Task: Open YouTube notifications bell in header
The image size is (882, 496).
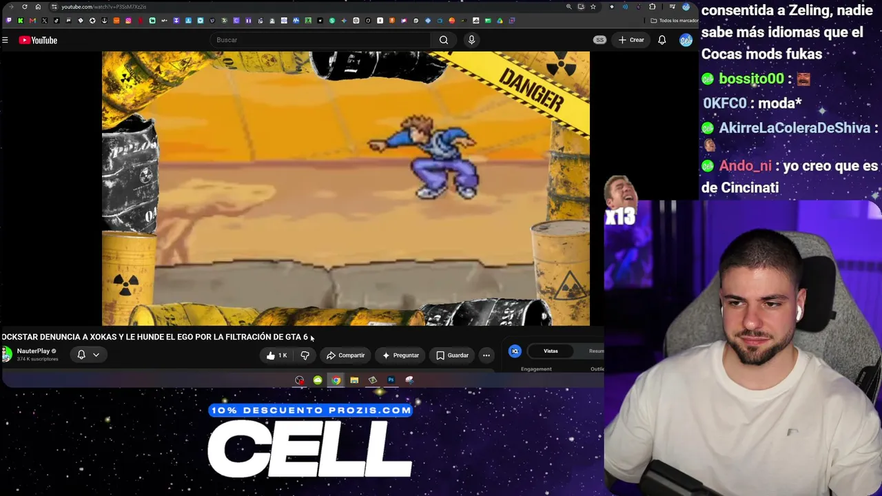Action: 661,40
